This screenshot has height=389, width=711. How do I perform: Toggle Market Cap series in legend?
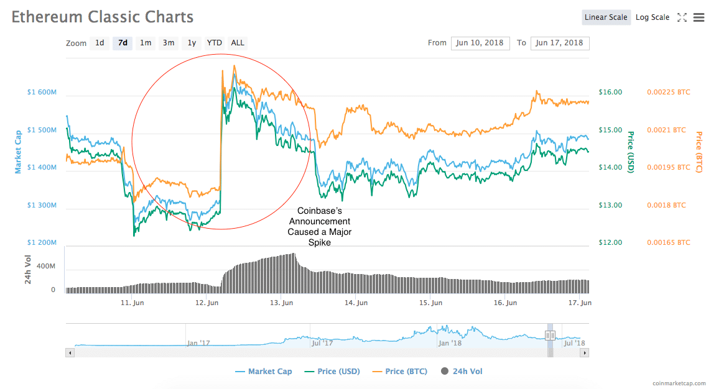tap(264, 372)
